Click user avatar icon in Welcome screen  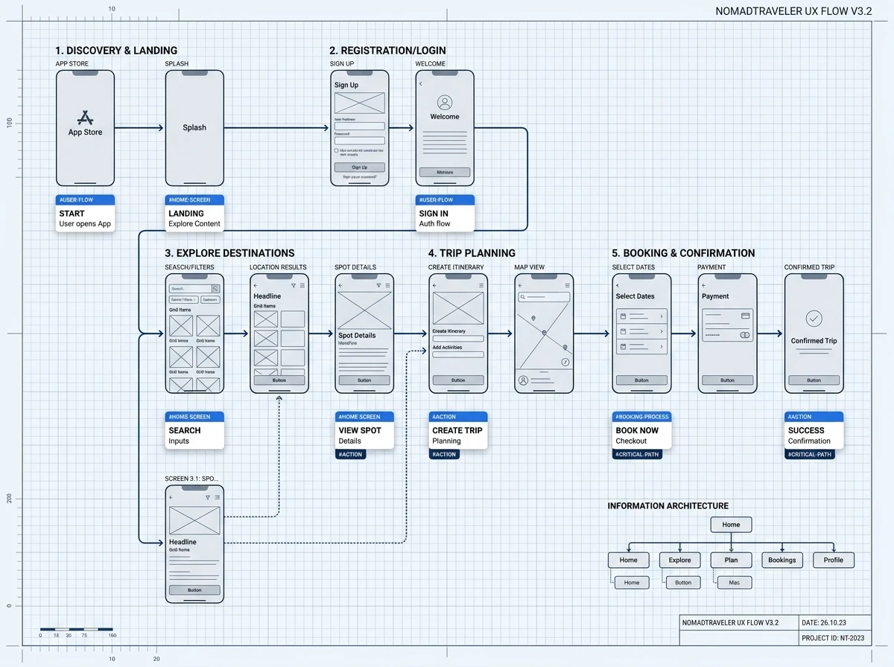445,103
